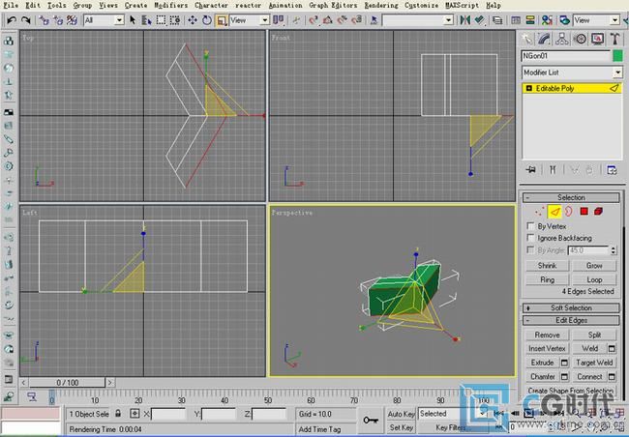Click the green object color swatch
Screen dimensions: 629x437
click(x=617, y=56)
